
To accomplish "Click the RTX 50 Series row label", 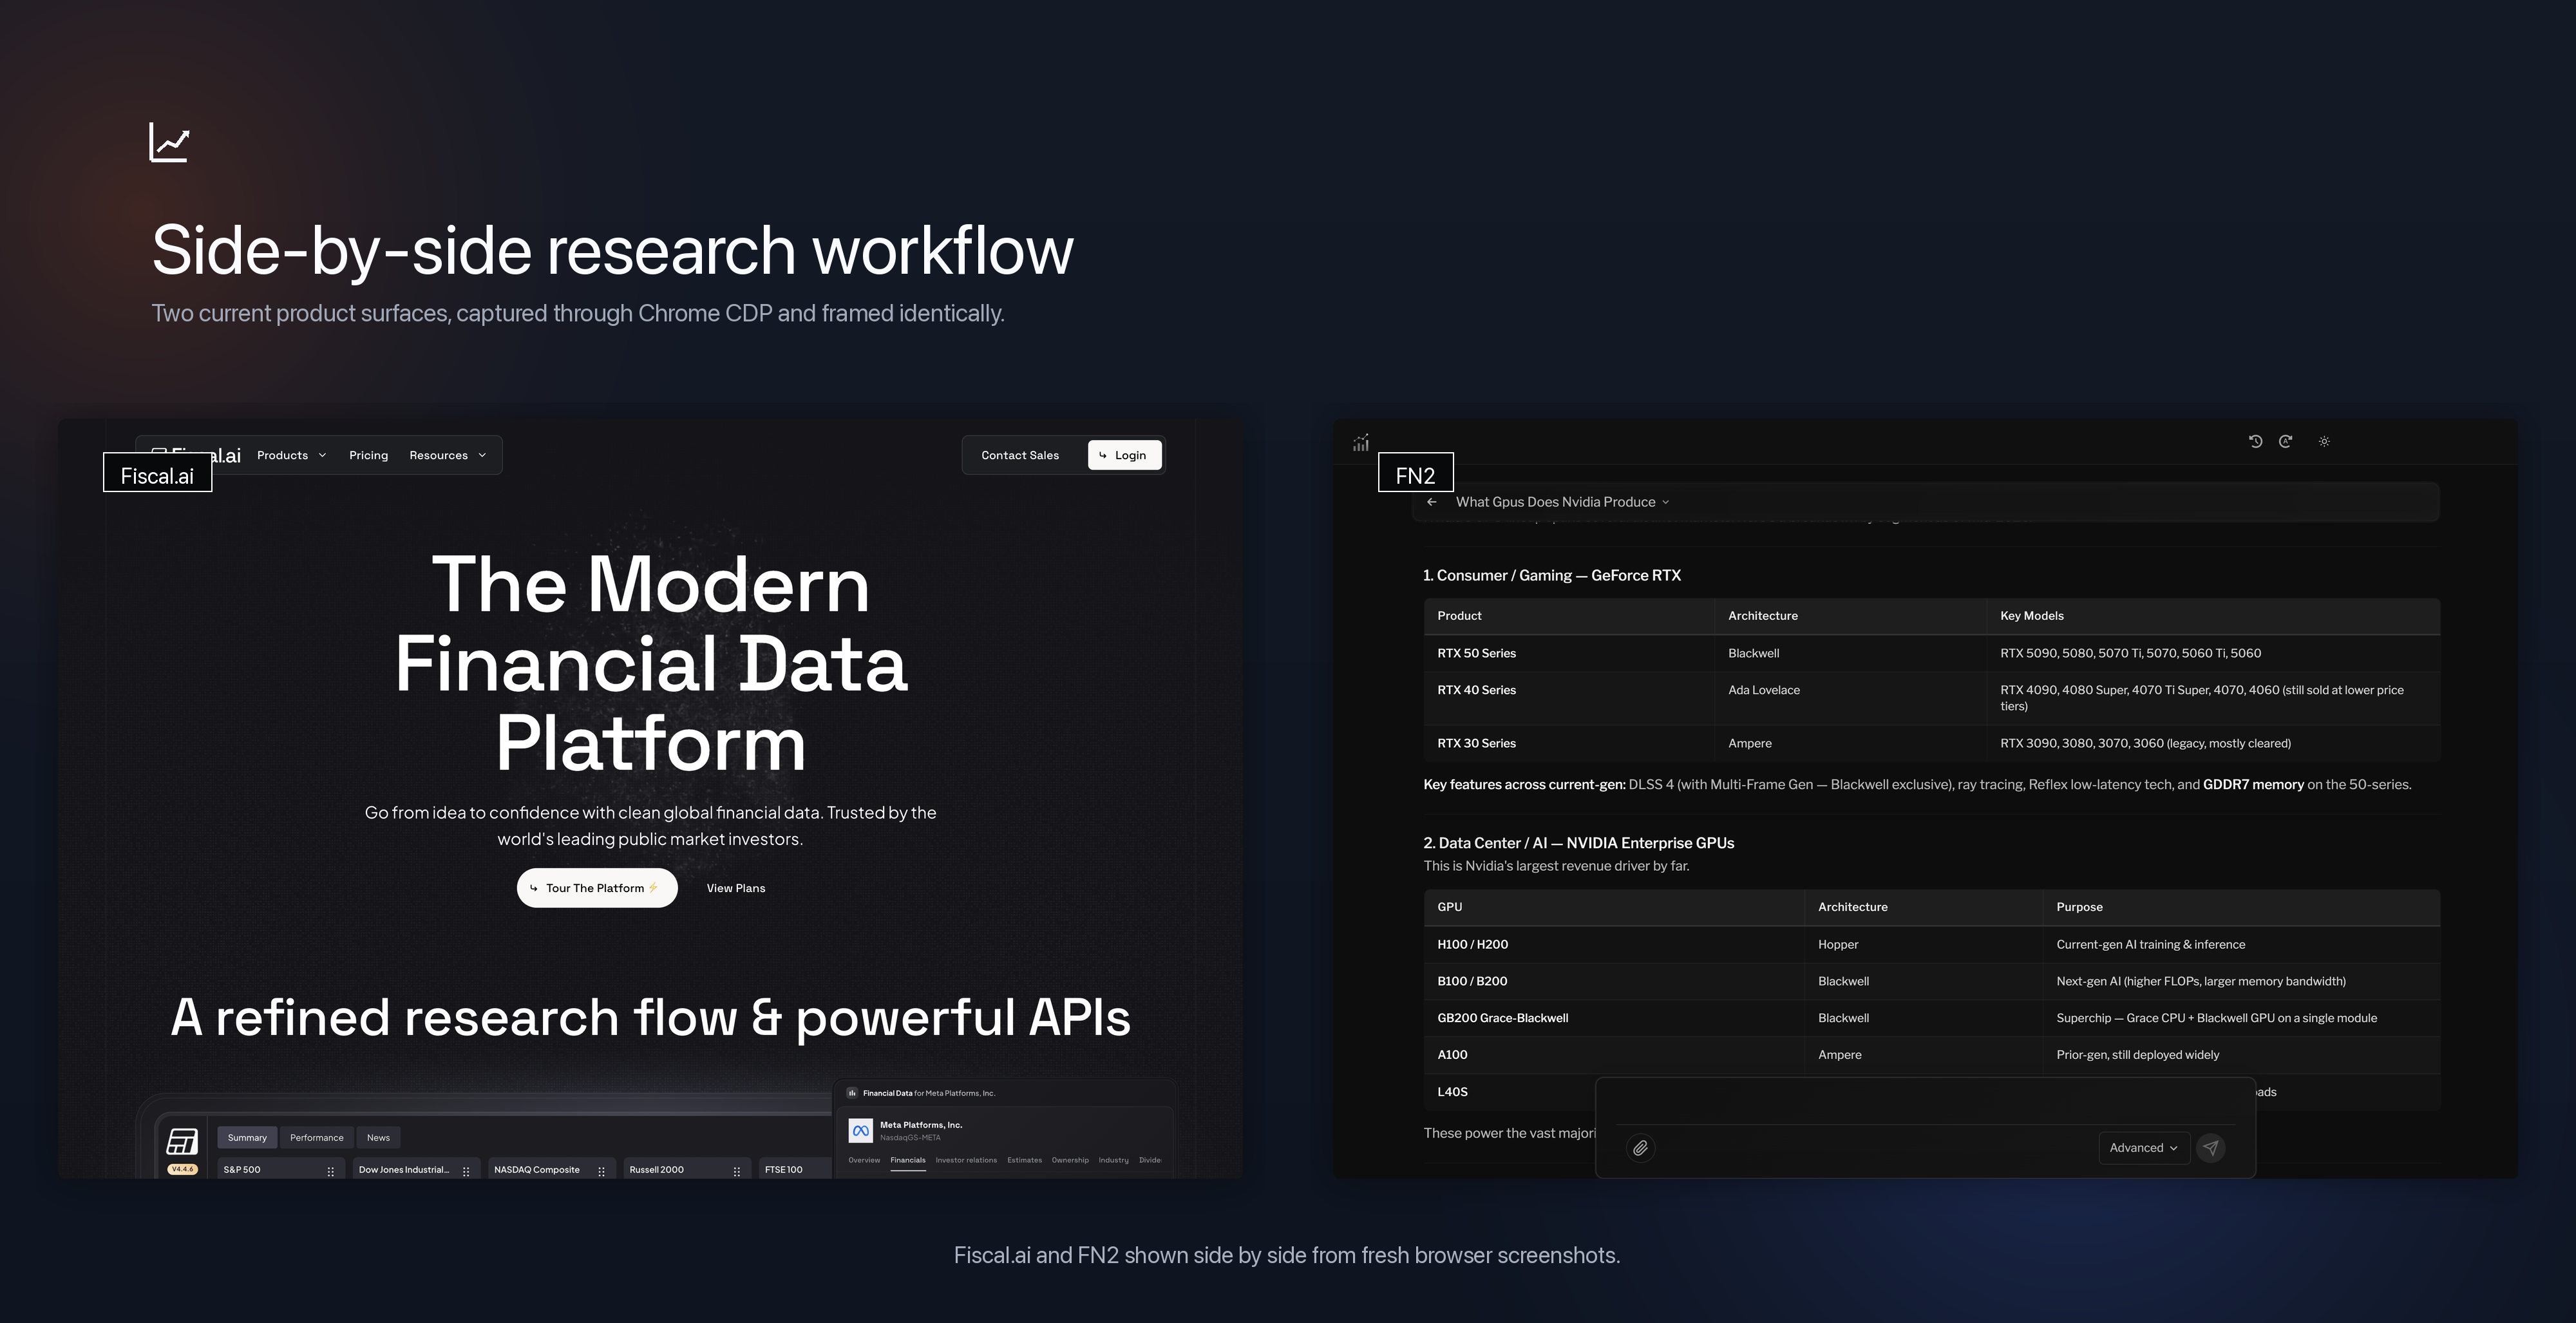I will click(1476, 653).
